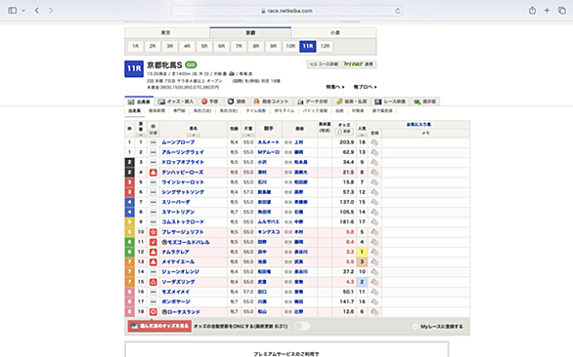Screen dimensions: 573x357
Task: Pin メイケイエール favorite icon
Action: pyautogui.click(x=375, y=261)
